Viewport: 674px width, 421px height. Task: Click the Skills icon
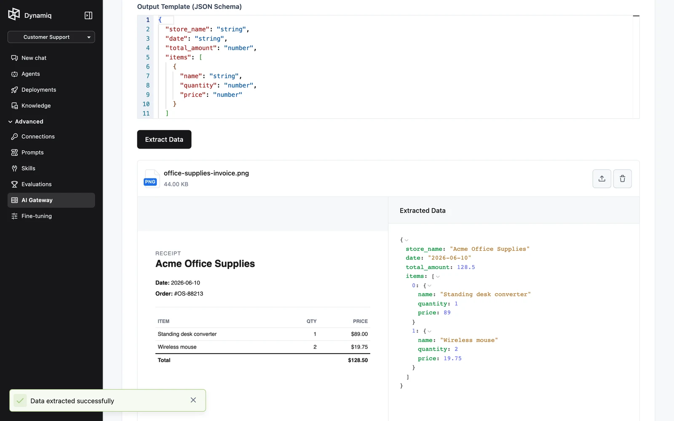coord(14,168)
